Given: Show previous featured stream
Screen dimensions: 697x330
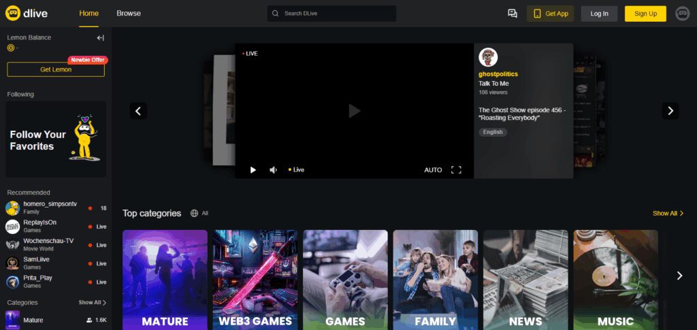Looking at the screenshot, I should tap(138, 111).
